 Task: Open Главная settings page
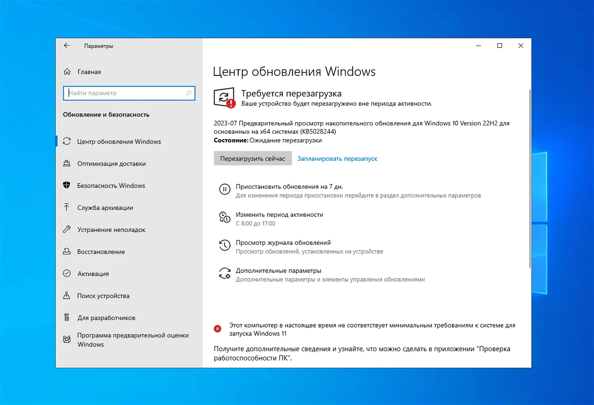tap(129, 72)
